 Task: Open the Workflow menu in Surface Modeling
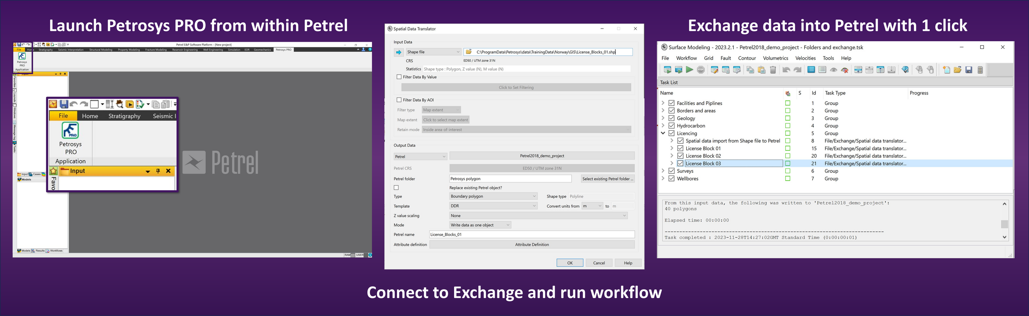coord(686,58)
